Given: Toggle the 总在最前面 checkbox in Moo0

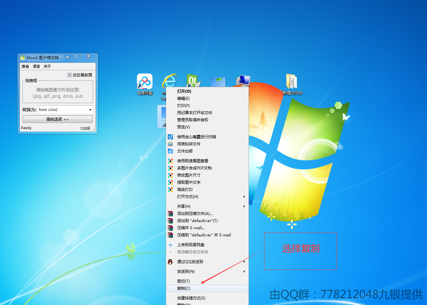Looking at the screenshot, I should [x=69, y=75].
